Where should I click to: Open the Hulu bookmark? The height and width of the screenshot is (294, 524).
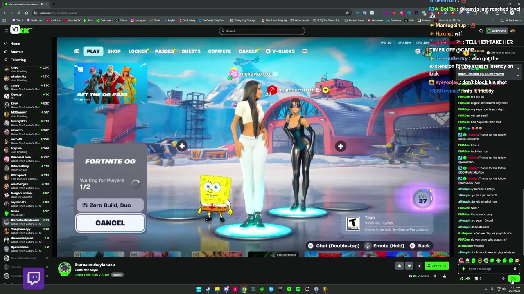click(409, 20)
